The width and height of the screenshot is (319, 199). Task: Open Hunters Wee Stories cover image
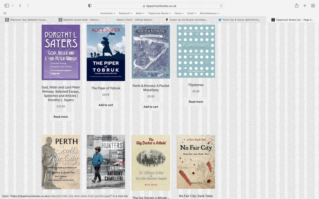(106, 162)
